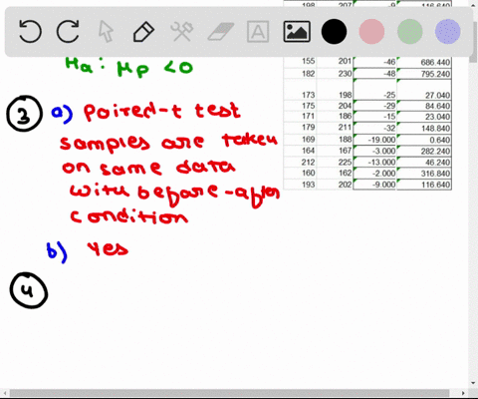Select the pointer selection tool

pos(106,32)
